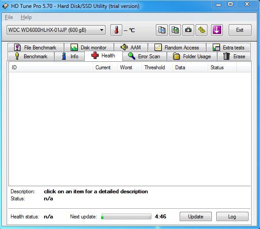
Task: Click the Exit button
Action: pyautogui.click(x=240, y=30)
